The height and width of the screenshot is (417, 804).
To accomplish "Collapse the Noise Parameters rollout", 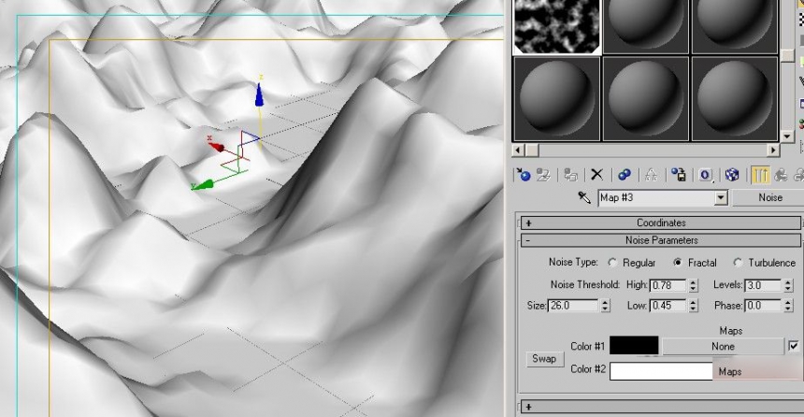I will point(661,240).
